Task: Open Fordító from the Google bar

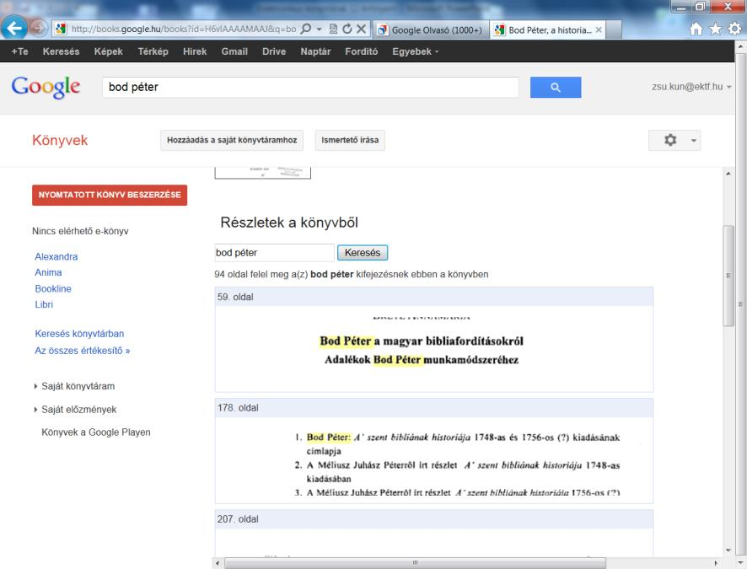Action: click(362, 51)
